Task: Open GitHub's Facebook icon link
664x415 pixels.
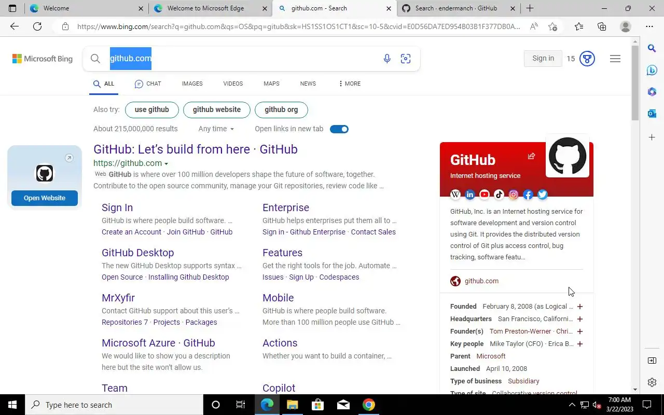Action: click(x=528, y=195)
